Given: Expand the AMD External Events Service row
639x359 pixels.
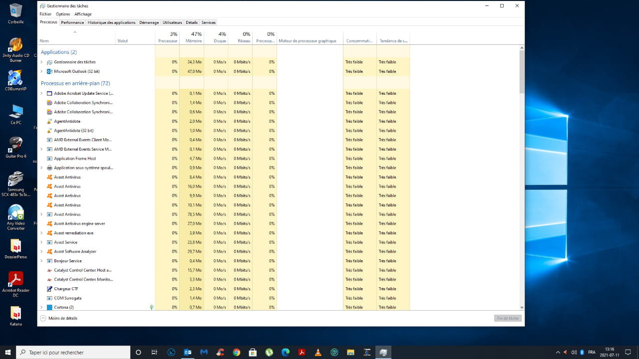Looking at the screenshot, I should (x=41, y=149).
